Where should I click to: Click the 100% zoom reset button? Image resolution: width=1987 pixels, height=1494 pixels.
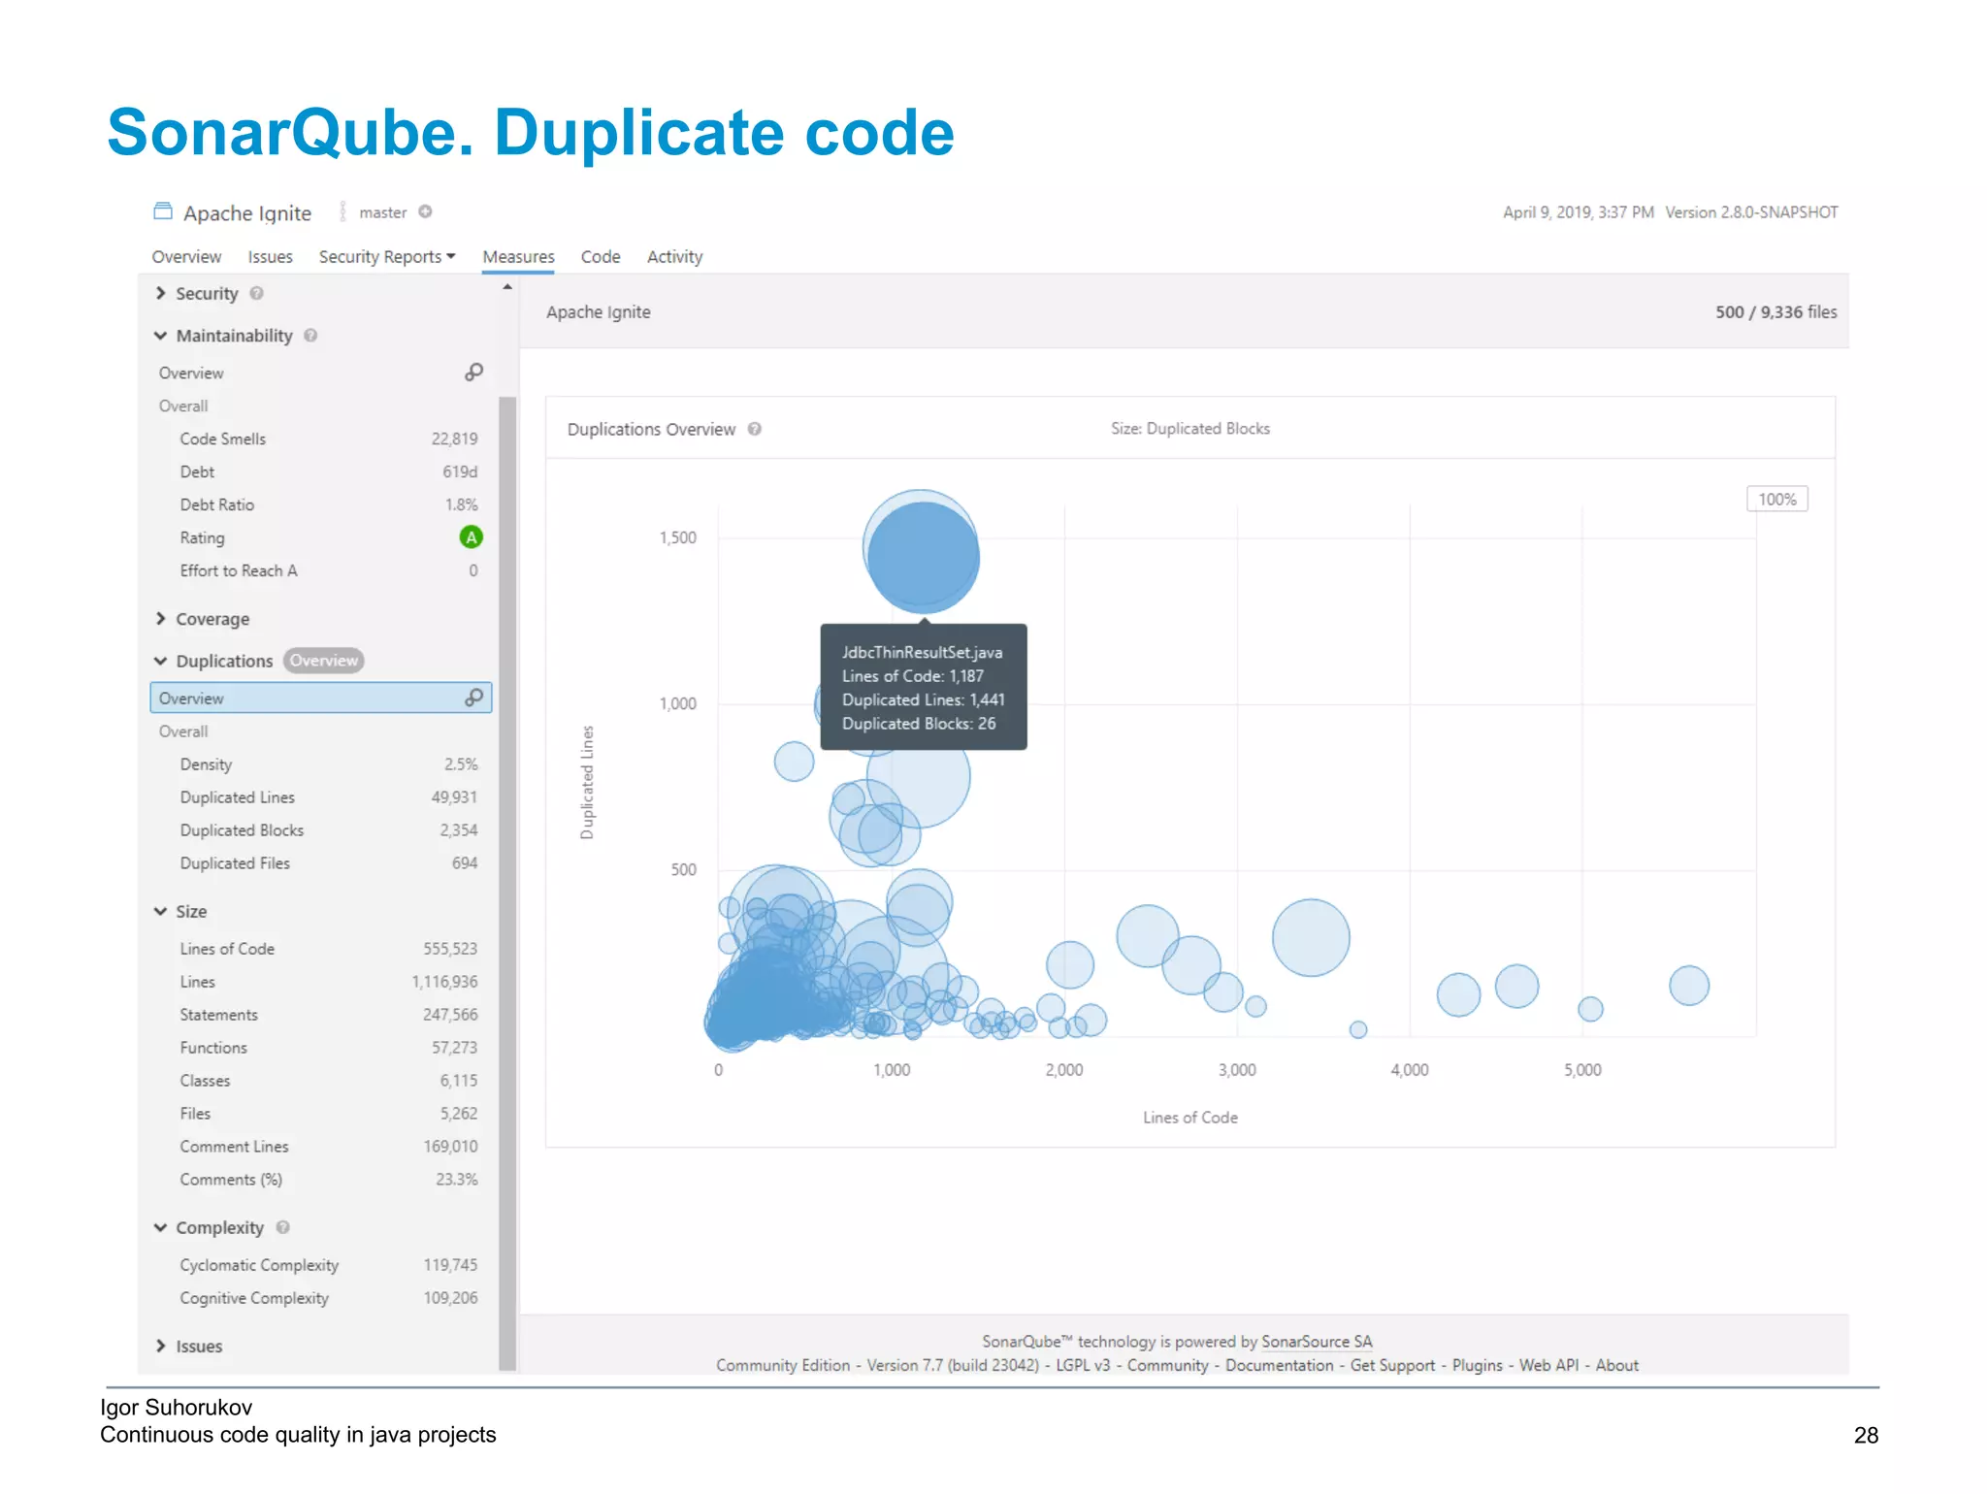tap(1776, 500)
